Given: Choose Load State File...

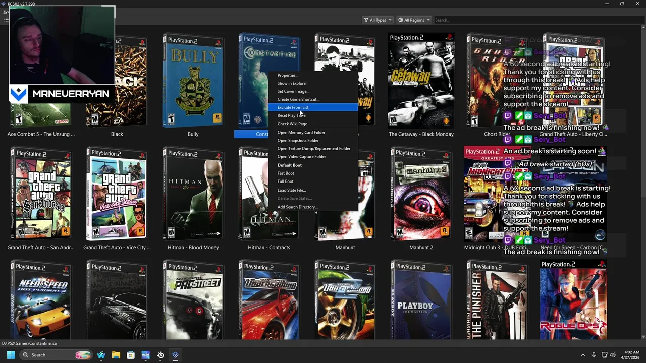Looking at the screenshot, I should coord(313,190).
